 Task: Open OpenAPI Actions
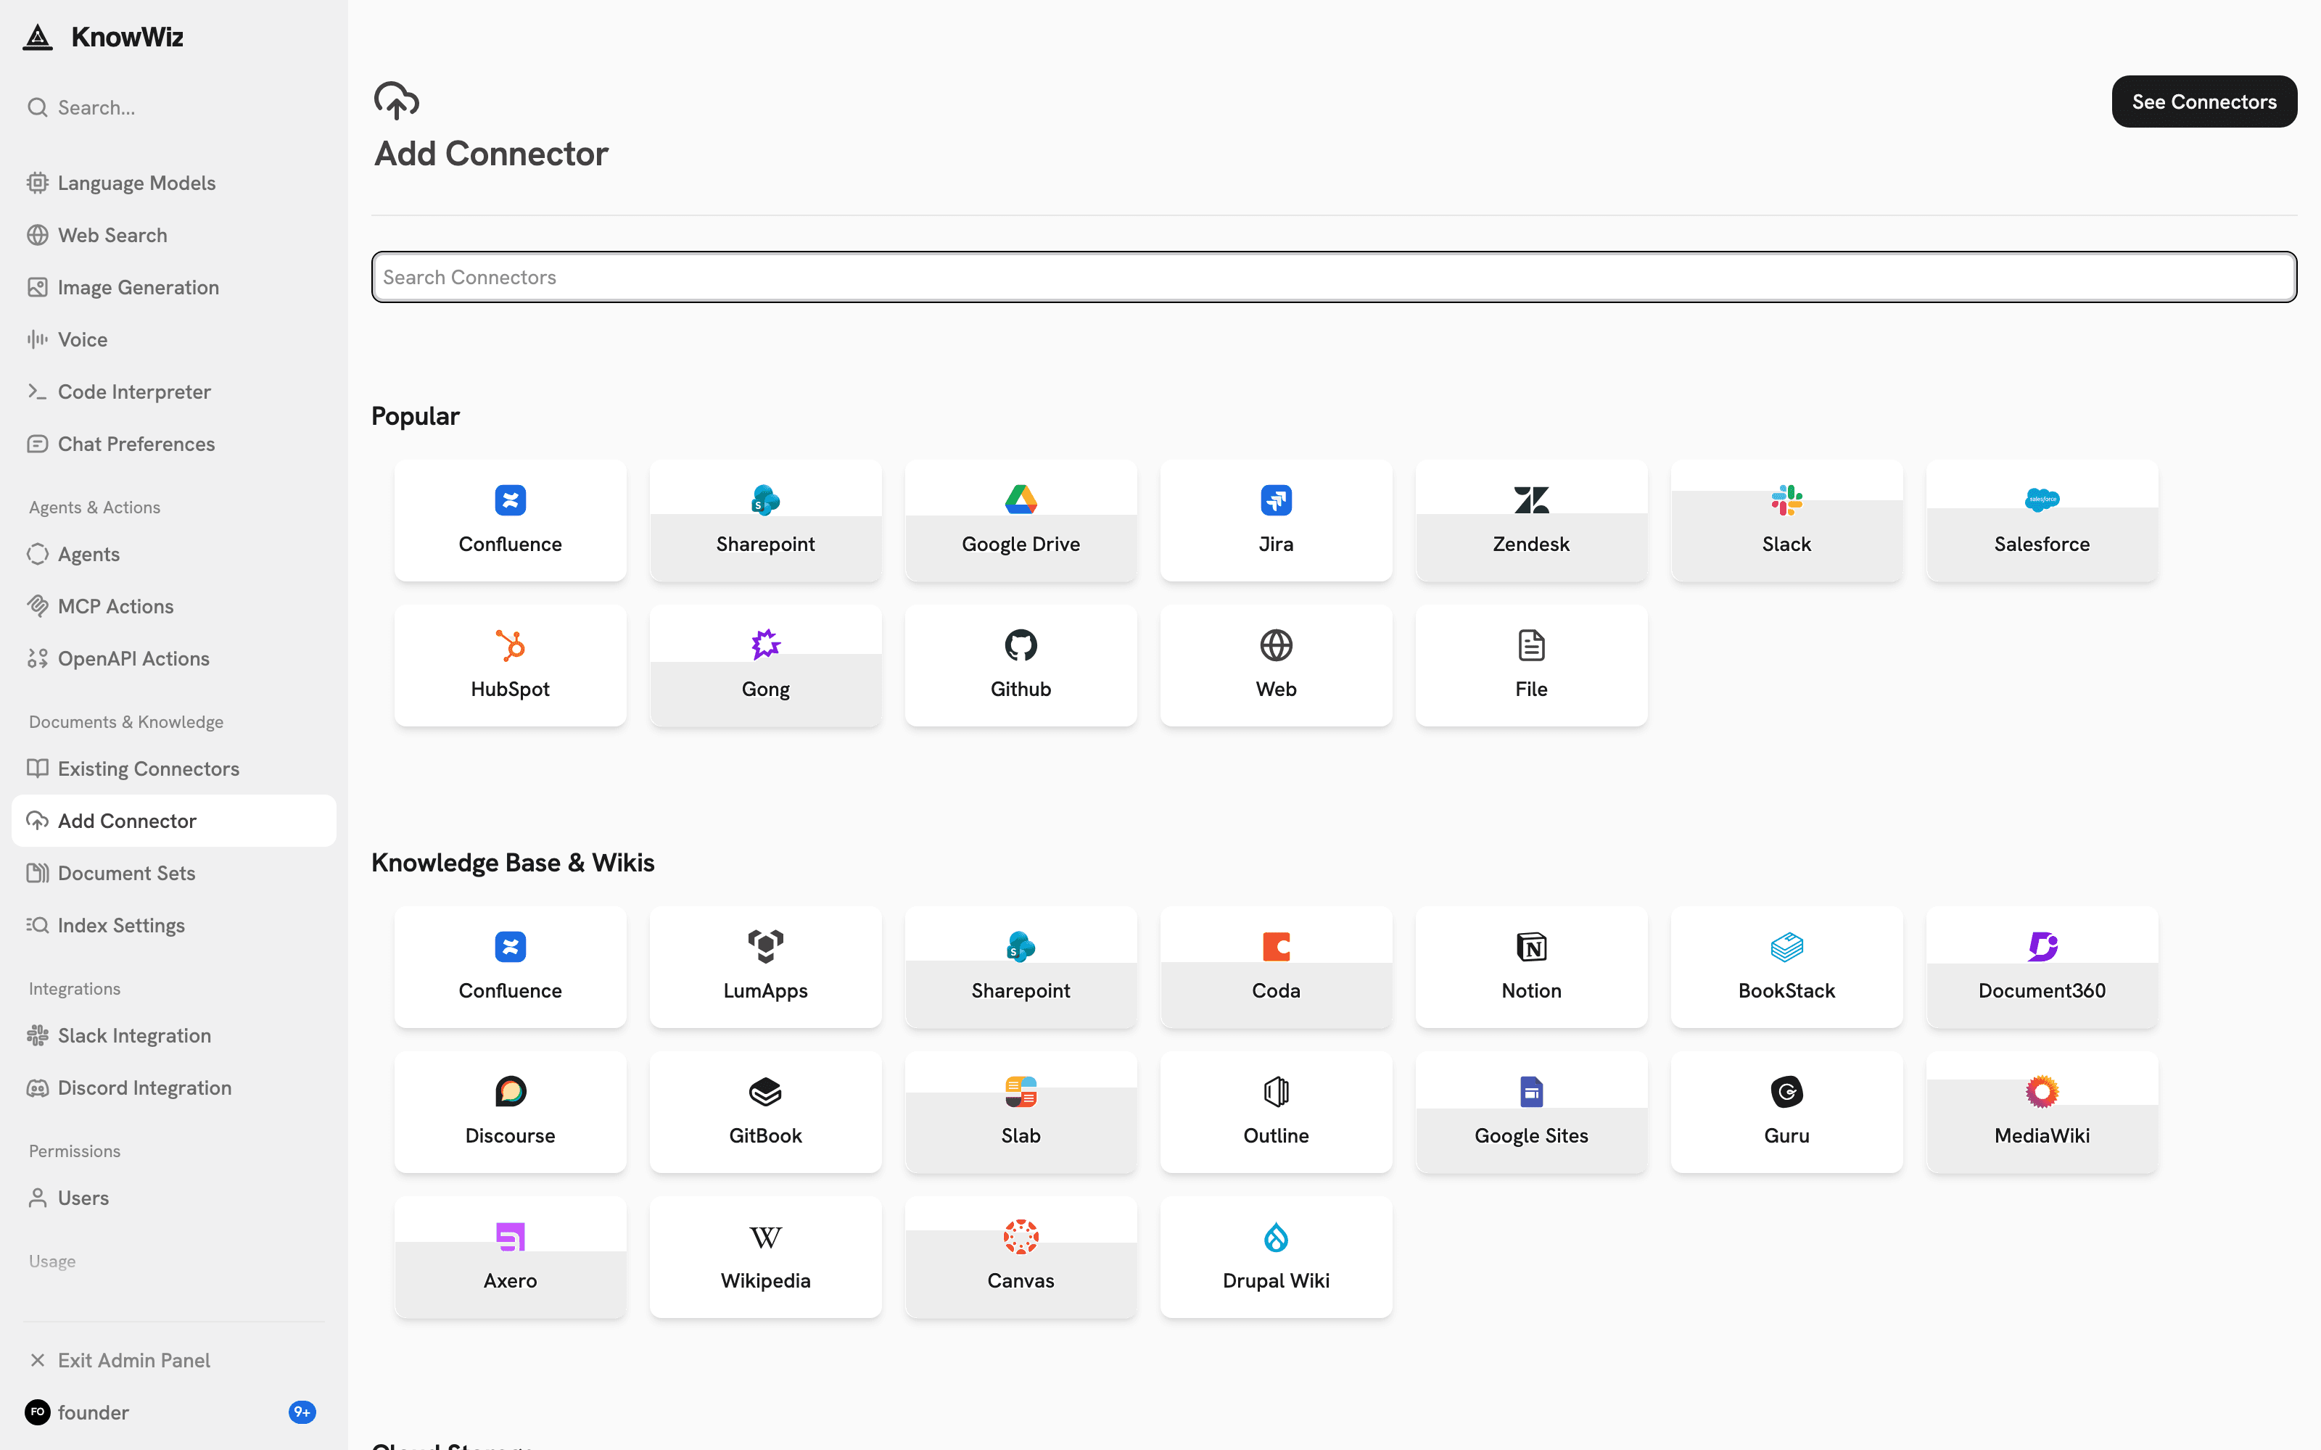(x=173, y=659)
